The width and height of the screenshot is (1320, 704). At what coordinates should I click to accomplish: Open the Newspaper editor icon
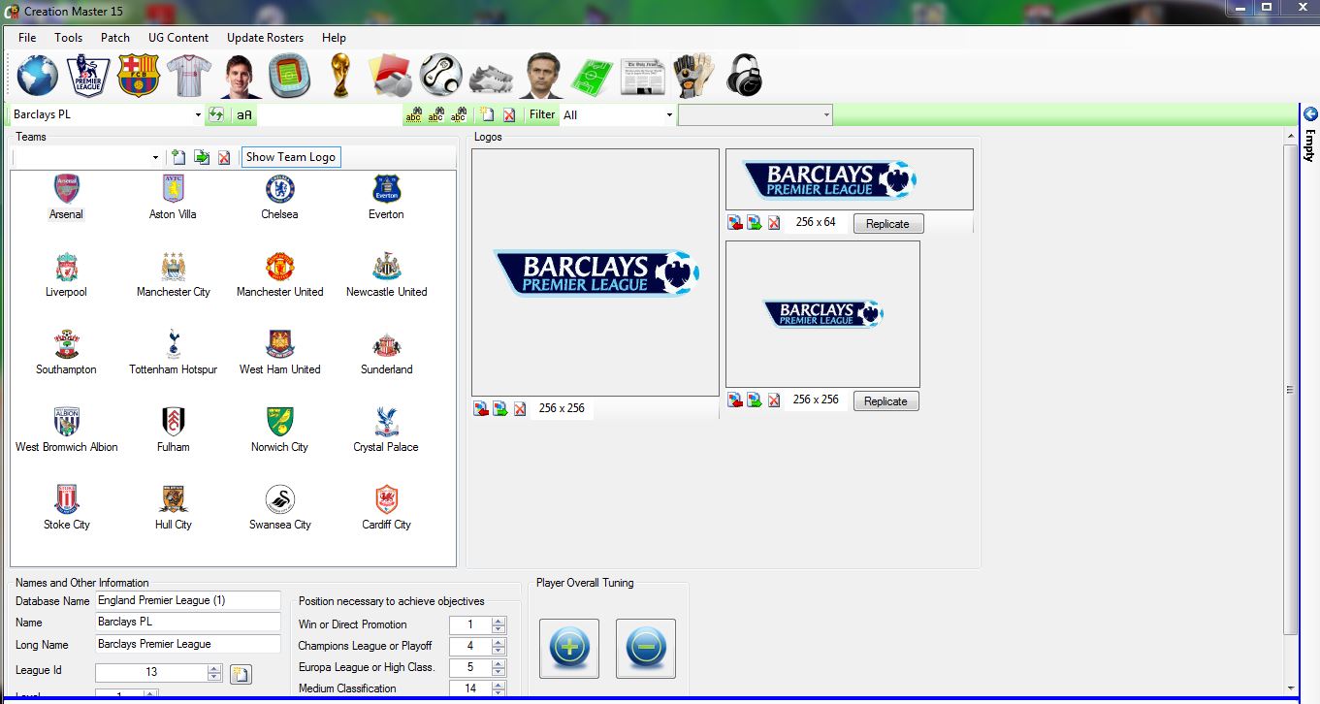pyautogui.click(x=643, y=77)
